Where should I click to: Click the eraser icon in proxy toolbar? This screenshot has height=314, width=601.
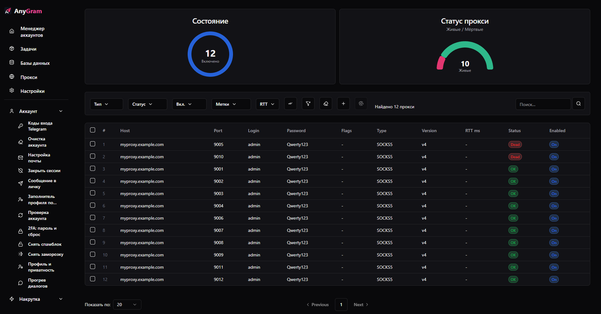[x=326, y=104]
